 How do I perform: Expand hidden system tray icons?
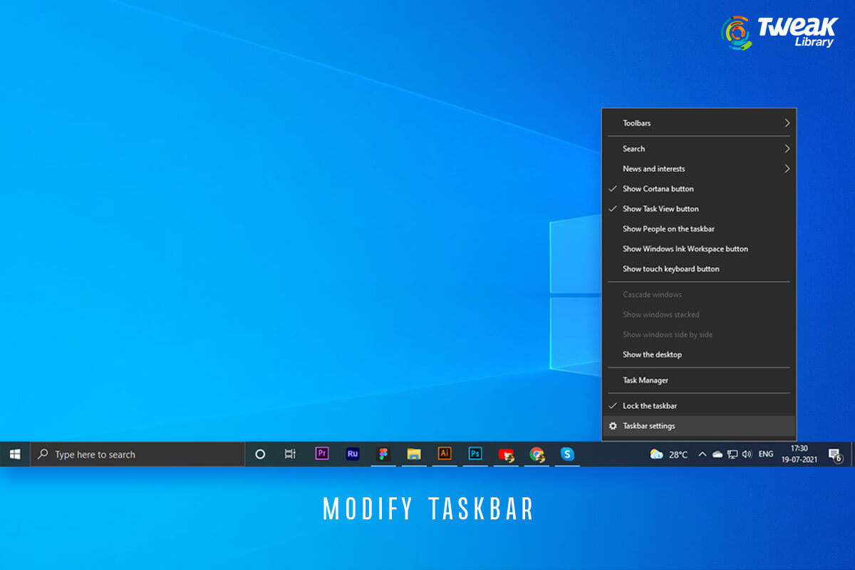tap(702, 454)
